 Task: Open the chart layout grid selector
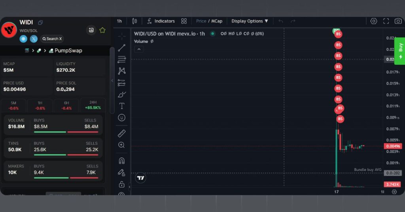(x=184, y=21)
